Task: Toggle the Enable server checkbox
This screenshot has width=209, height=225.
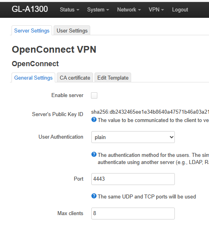Action: click(94, 95)
